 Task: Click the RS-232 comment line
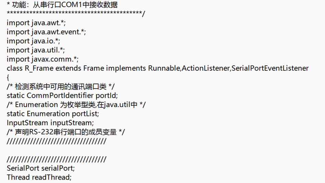click(66, 132)
